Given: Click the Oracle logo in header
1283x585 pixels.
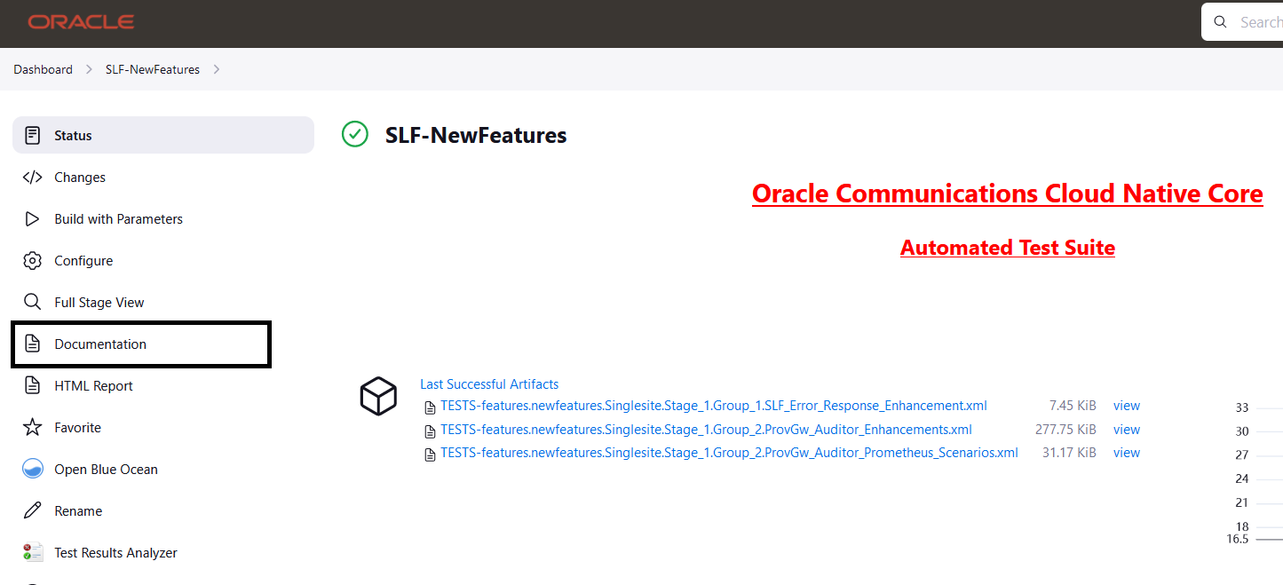Looking at the screenshot, I should point(81,22).
